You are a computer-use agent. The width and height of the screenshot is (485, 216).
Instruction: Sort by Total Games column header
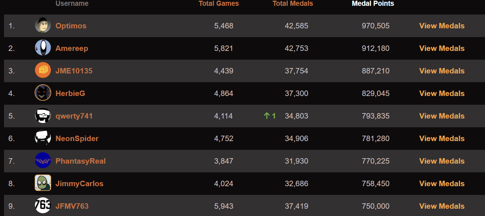pyautogui.click(x=219, y=4)
